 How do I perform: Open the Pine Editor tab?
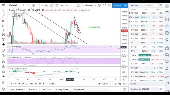[x=46, y=89]
